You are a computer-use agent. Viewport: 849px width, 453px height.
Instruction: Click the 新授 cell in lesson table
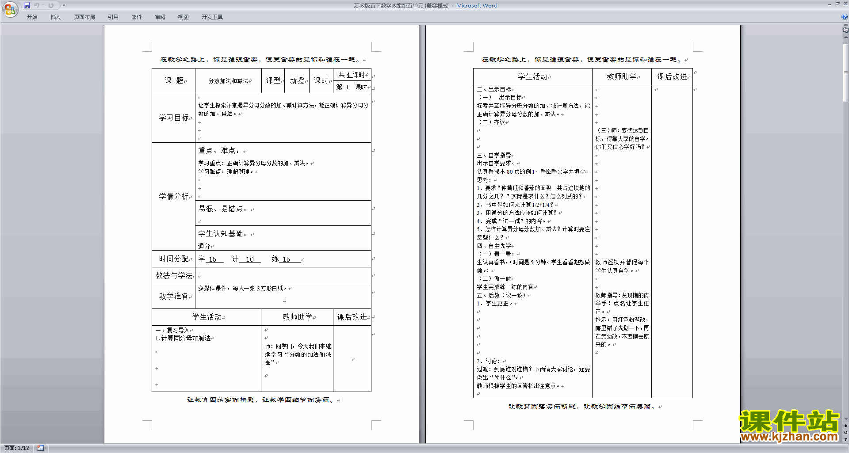click(297, 80)
